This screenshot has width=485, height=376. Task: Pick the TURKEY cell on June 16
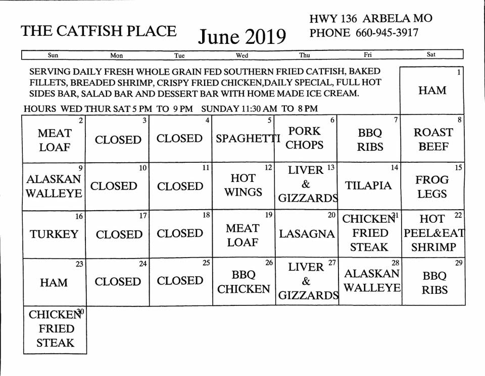[x=54, y=234]
